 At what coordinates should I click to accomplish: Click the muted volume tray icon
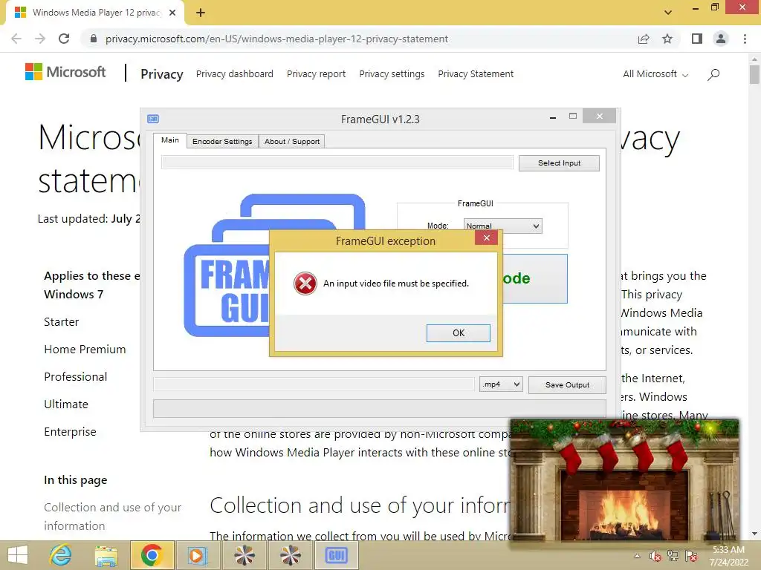pos(655,556)
